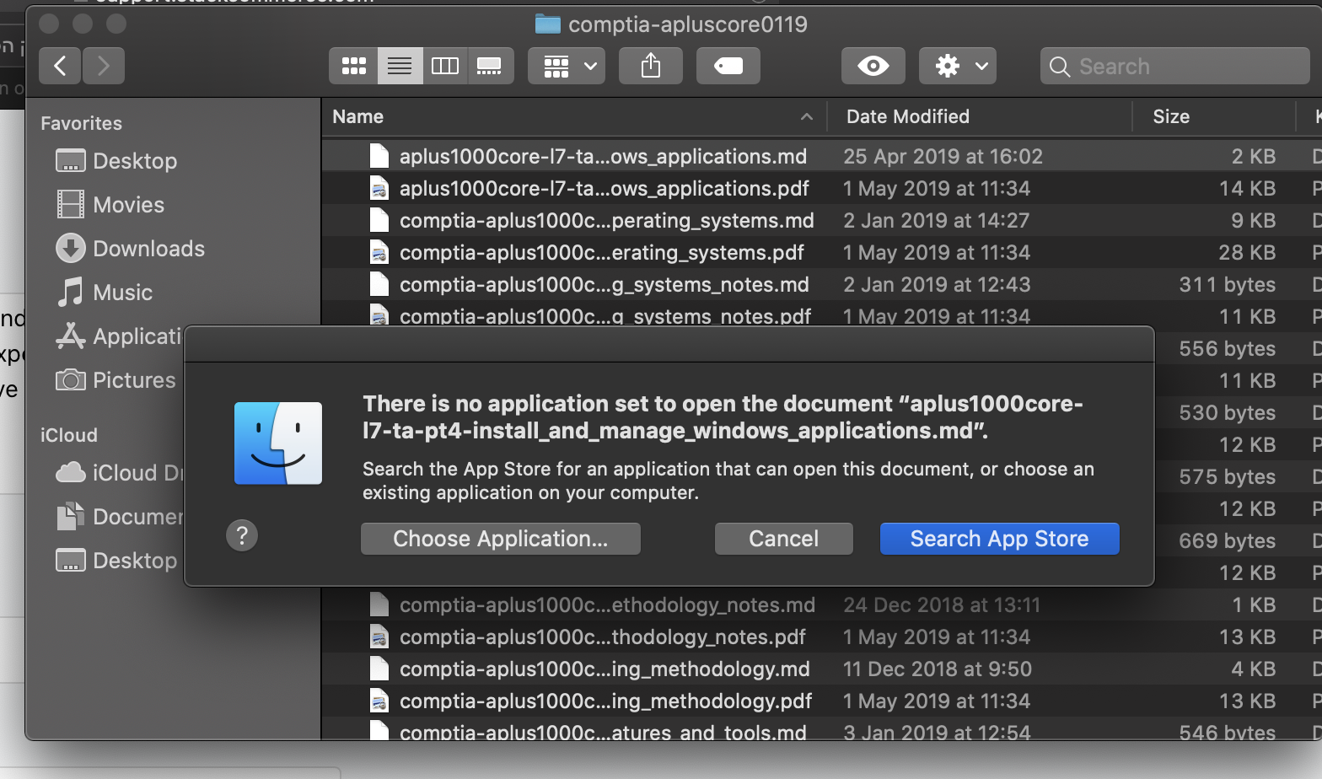Click the document icon of ing_methodology.md
The height and width of the screenshot is (779, 1322).
click(379, 669)
